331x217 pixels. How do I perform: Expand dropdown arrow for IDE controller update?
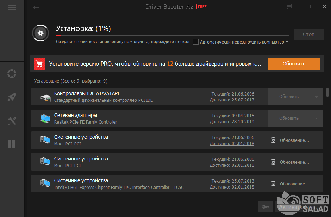point(317,97)
